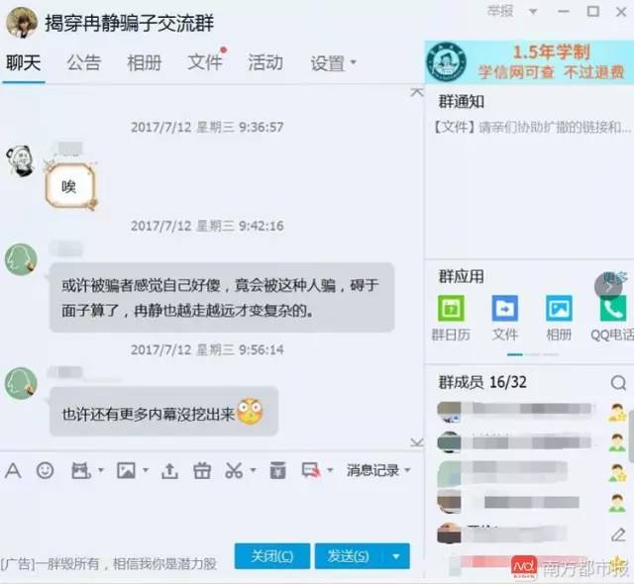The width and height of the screenshot is (634, 584).
Task: Click the upload file icon
Action: click(169, 470)
